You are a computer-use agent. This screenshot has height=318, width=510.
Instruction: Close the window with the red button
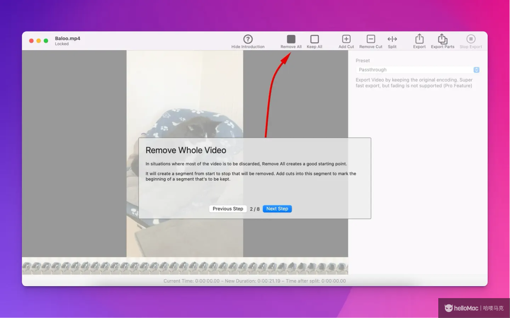(x=31, y=41)
